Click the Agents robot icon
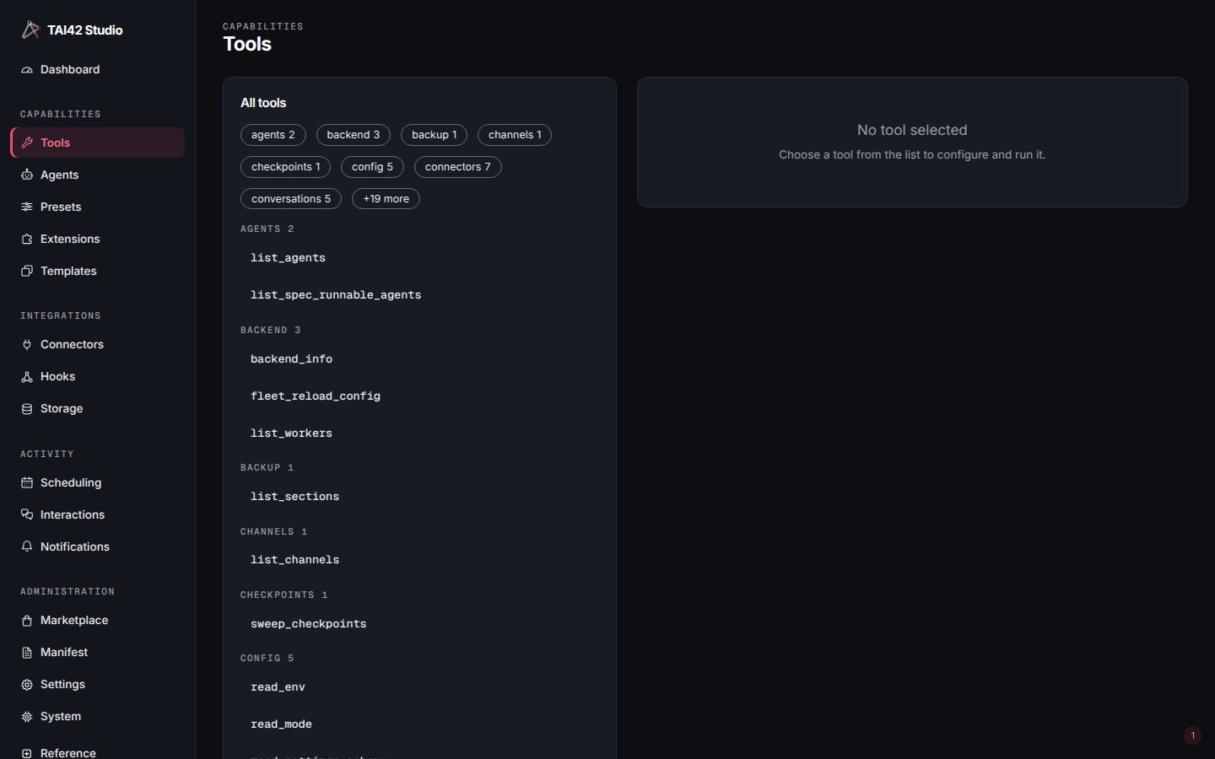 click(x=27, y=175)
